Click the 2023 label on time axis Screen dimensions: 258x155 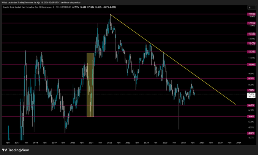(128, 143)
